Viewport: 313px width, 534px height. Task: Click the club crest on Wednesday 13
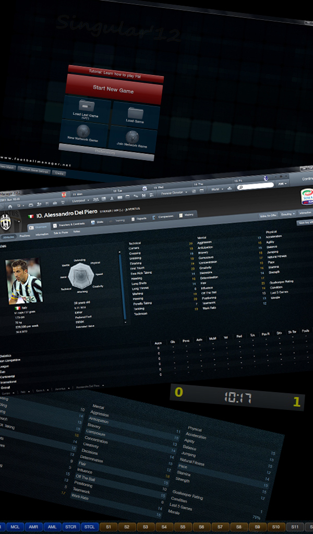(x=144, y=188)
